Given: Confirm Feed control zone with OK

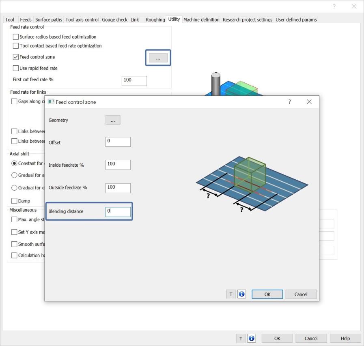Looking at the screenshot, I should point(267,294).
